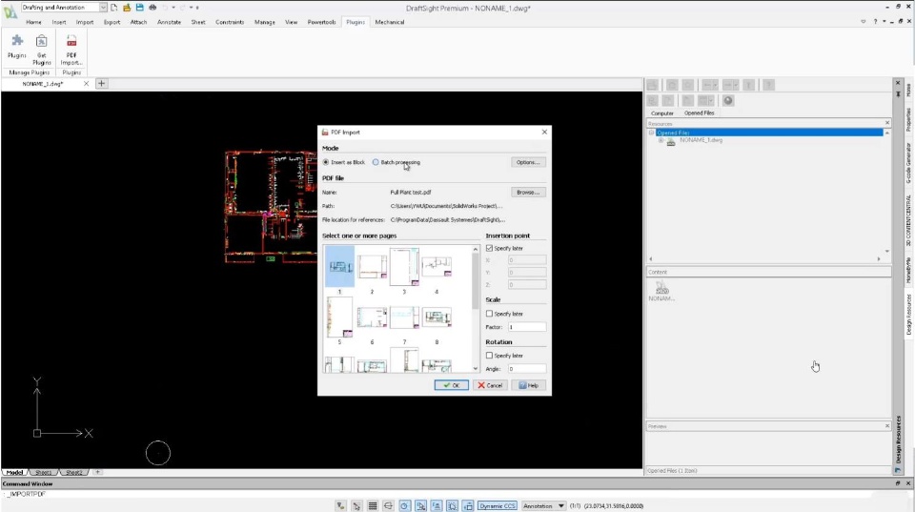
Task: Open the Insert ribbon tab
Action: [x=59, y=22]
